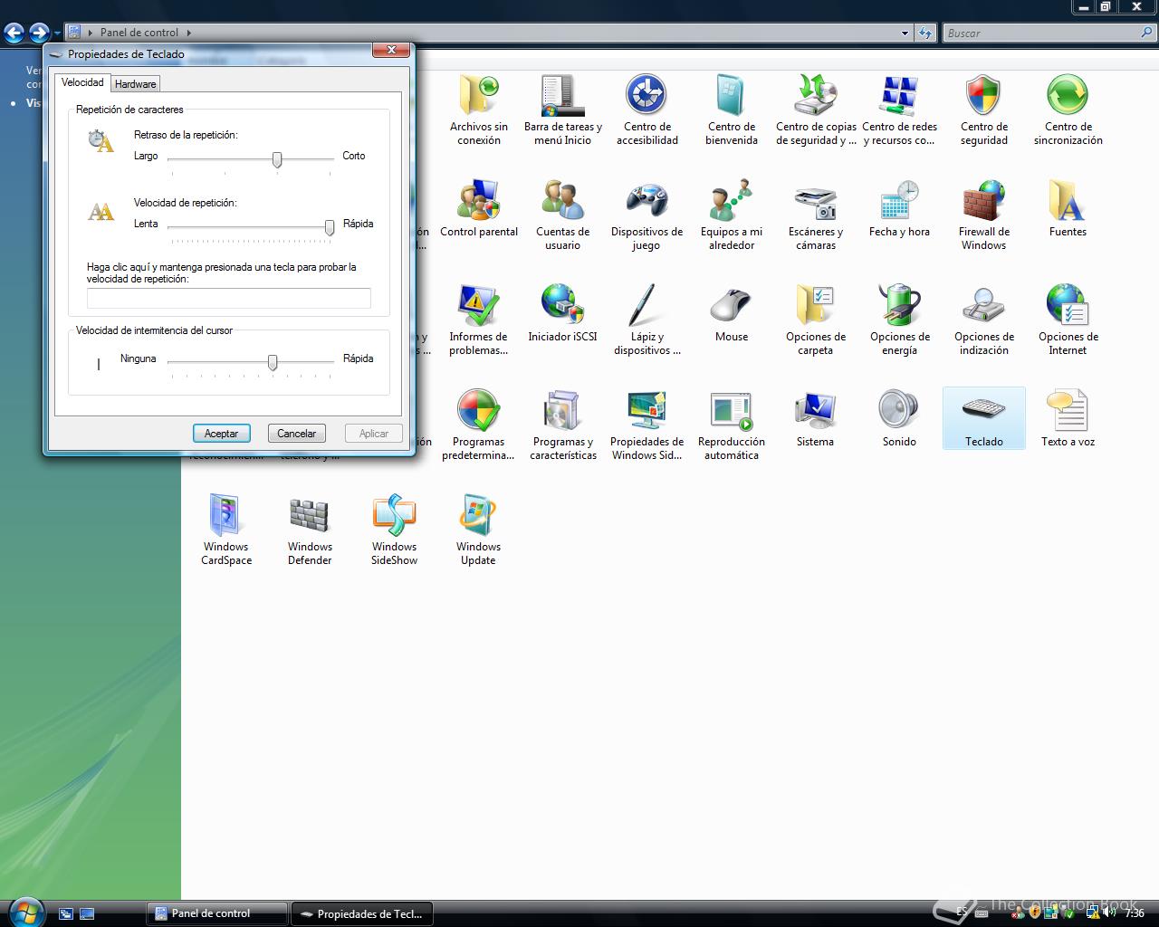
Task: Open Barra de tareas y menú Inicio
Action: [x=562, y=110]
